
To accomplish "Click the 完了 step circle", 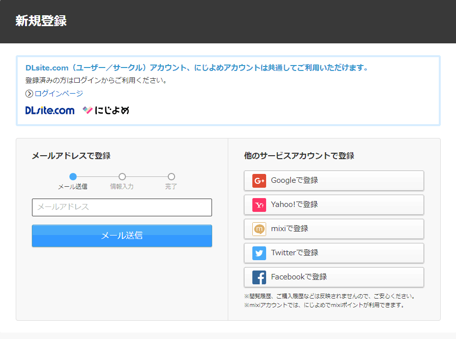I will click(171, 176).
